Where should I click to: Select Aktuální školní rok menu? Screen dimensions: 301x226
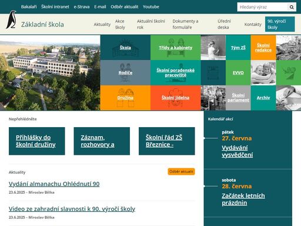[151, 24]
